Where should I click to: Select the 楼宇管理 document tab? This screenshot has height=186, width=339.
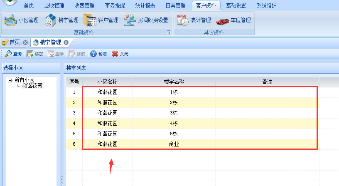pos(51,42)
